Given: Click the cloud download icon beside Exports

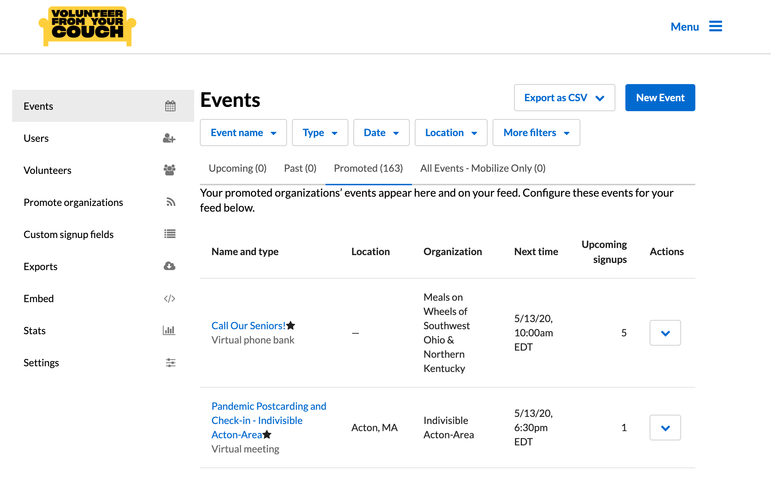Looking at the screenshot, I should (170, 266).
